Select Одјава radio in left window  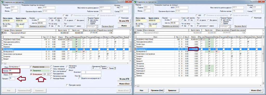88,23
